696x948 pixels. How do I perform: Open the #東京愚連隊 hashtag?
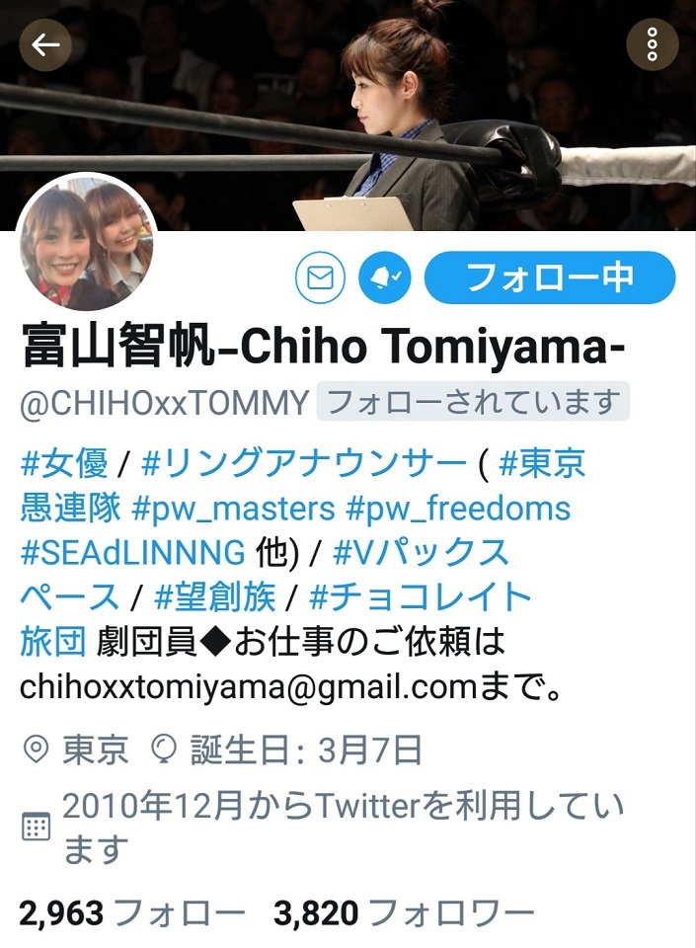(x=543, y=464)
